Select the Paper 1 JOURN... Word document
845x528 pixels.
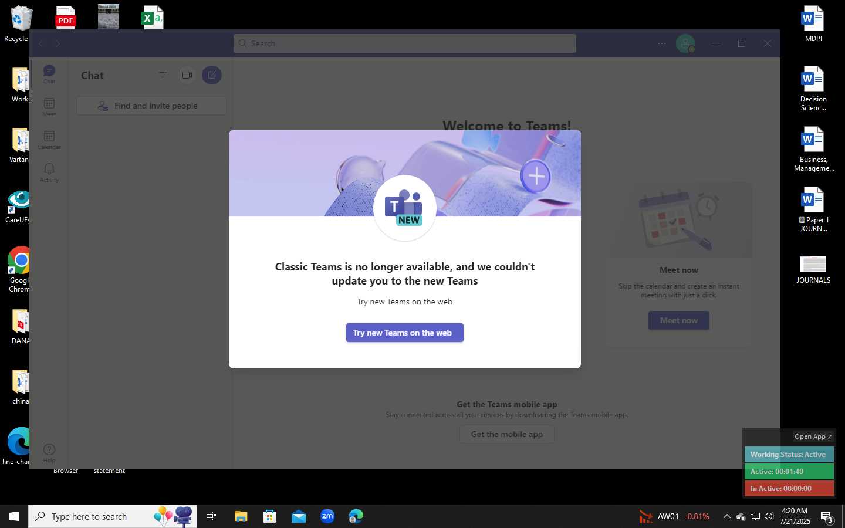(813, 209)
